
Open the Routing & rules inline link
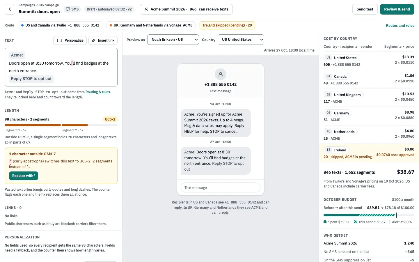click(98, 92)
